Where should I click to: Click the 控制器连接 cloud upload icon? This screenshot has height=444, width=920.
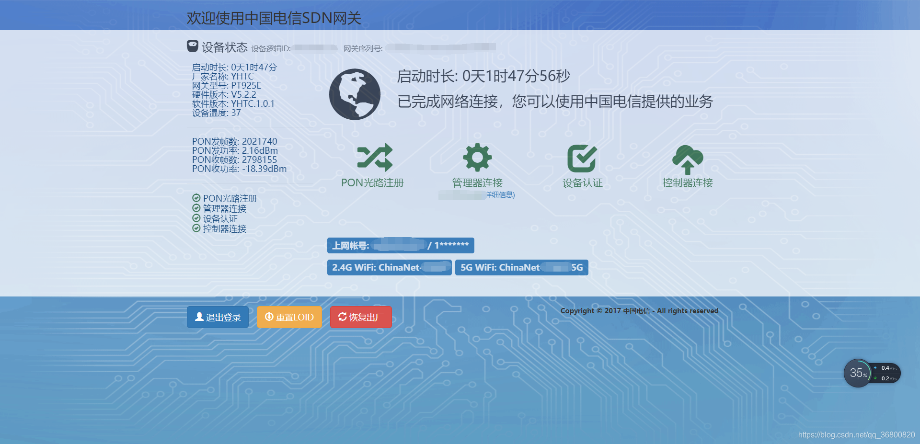click(x=688, y=159)
